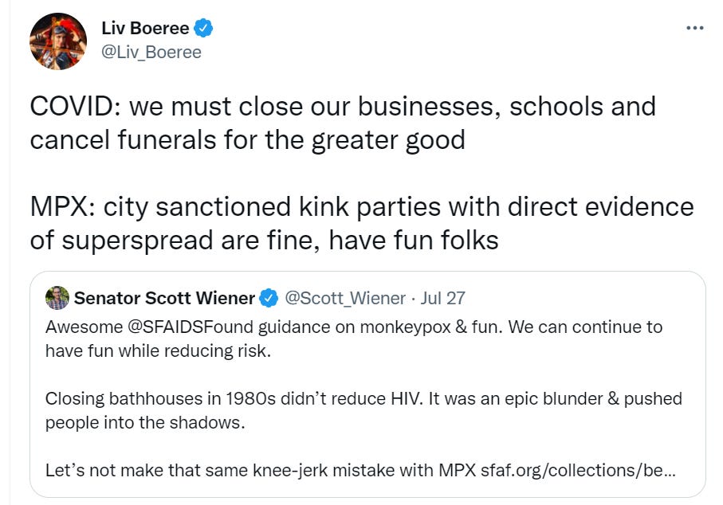Click the @Scott_Wiener handle
This screenshot has width=723, height=505.
(345, 299)
